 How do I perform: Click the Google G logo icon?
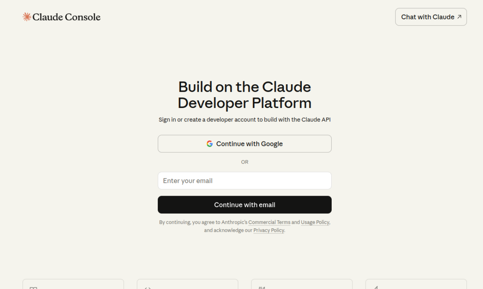pyautogui.click(x=210, y=144)
